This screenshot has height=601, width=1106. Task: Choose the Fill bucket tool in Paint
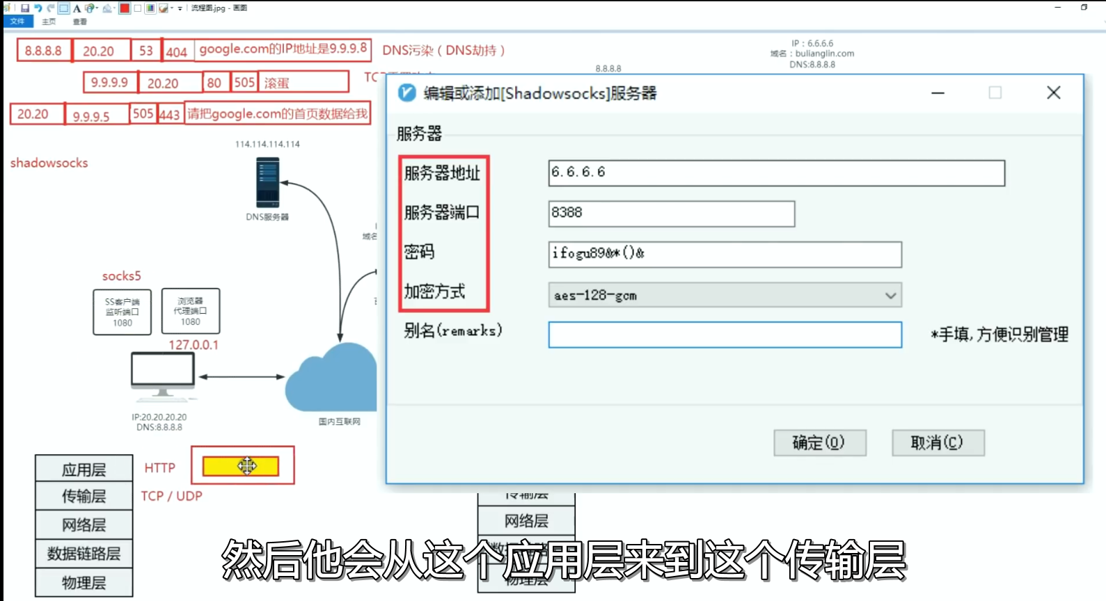[107, 8]
